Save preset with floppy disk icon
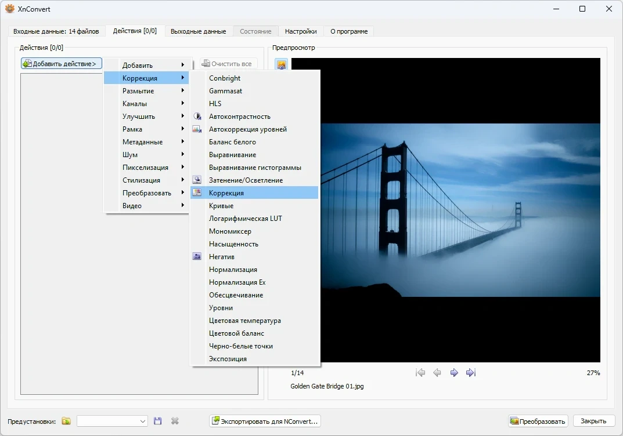This screenshot has width=623, height=436. [x=158, y=421]
